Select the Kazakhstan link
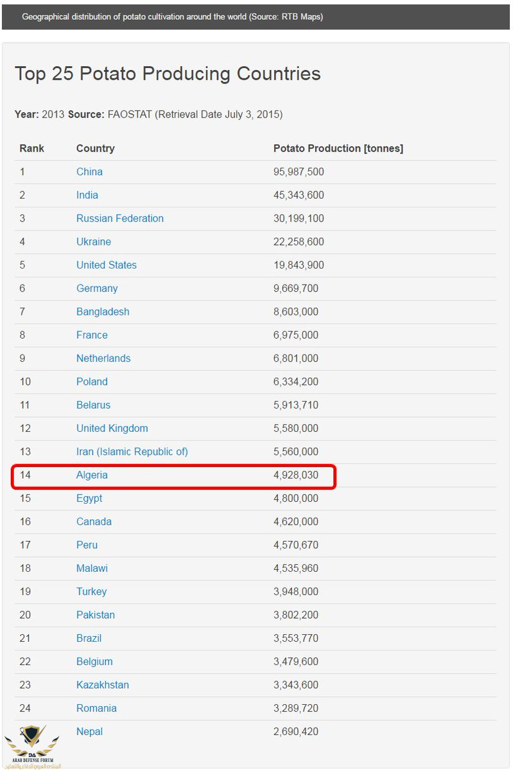 coord(102,685)
